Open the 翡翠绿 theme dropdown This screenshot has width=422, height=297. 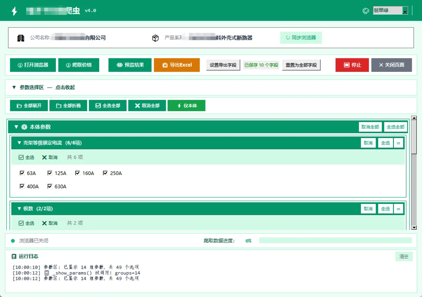click(390, 11)
